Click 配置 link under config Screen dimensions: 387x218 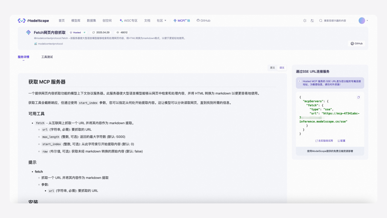(x=342, y=141)
